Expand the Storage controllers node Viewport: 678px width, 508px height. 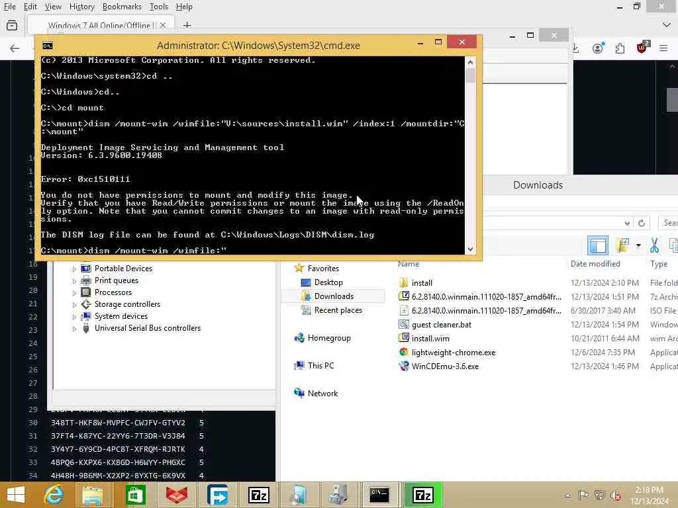(x=74, y=305)
